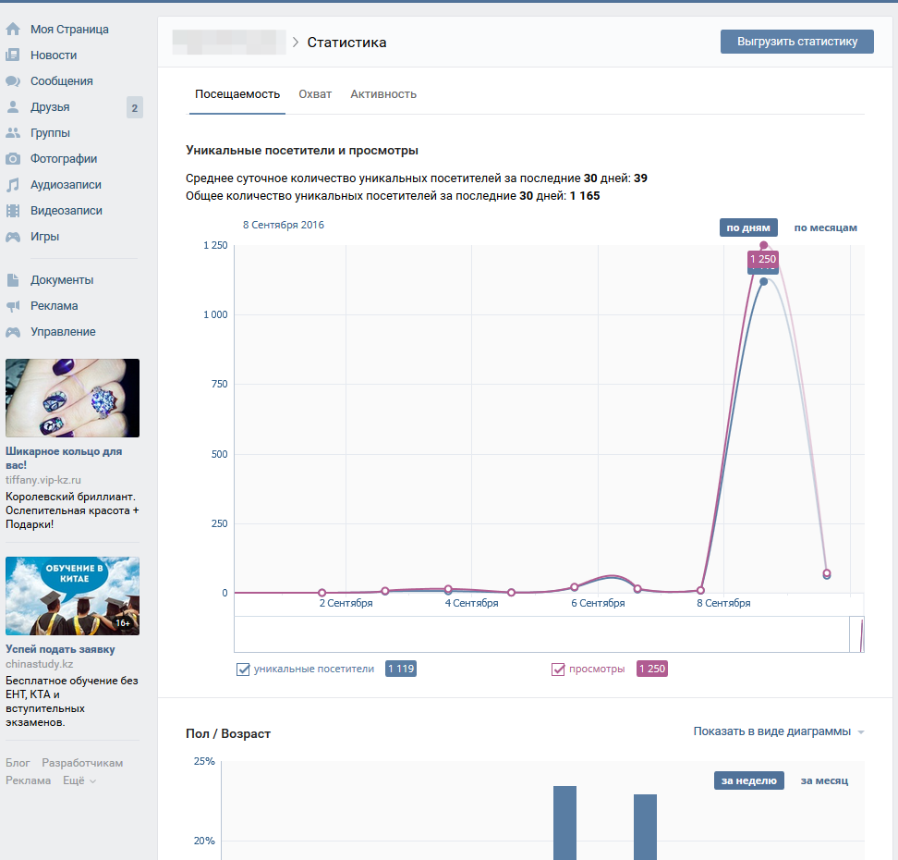Click the document icon beside Документы
This screenshot has height=860, width=898.
click(13, 280)
